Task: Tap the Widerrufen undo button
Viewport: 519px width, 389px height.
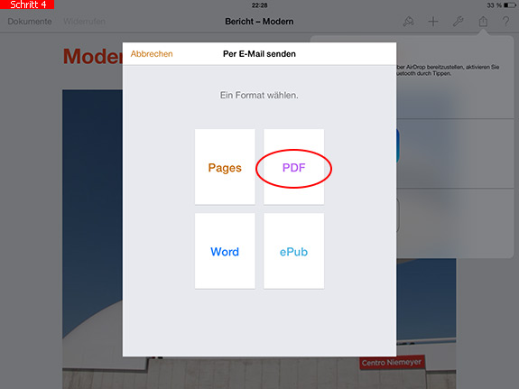Action: [x=85, y=22]
